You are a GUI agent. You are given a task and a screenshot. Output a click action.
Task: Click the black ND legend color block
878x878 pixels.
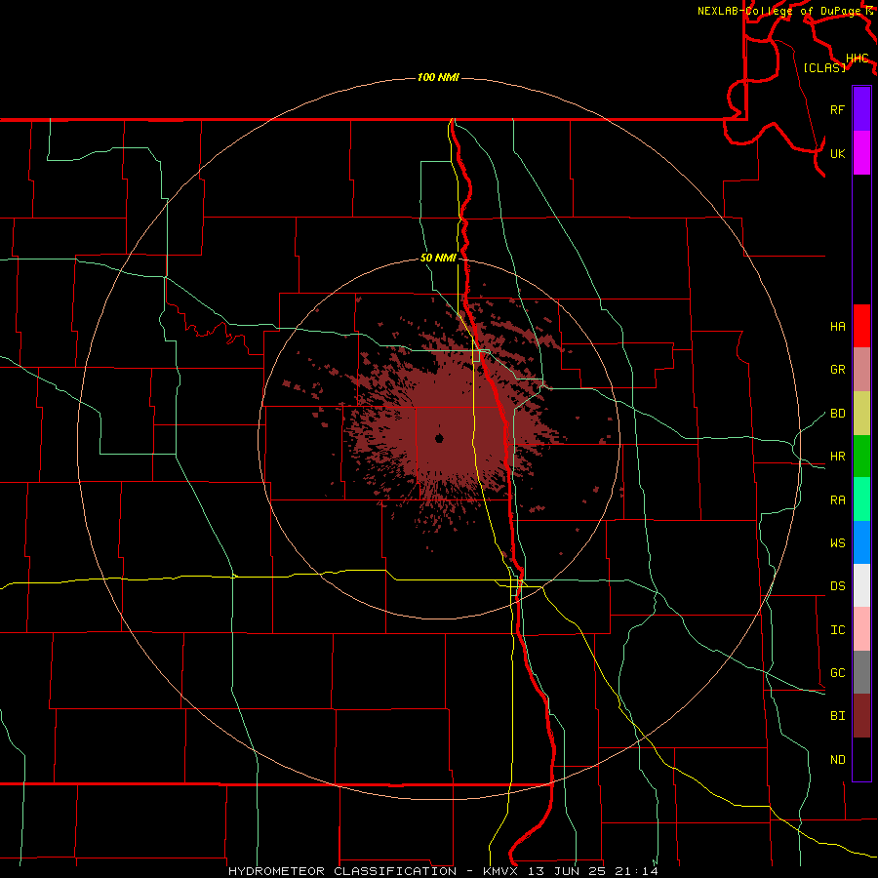[861, 759]
